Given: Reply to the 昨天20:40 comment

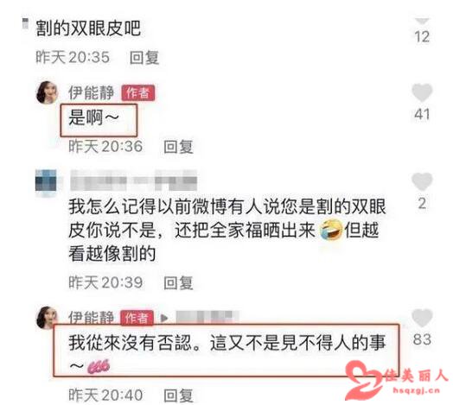Looking at the screenshot, I should 178,396.
